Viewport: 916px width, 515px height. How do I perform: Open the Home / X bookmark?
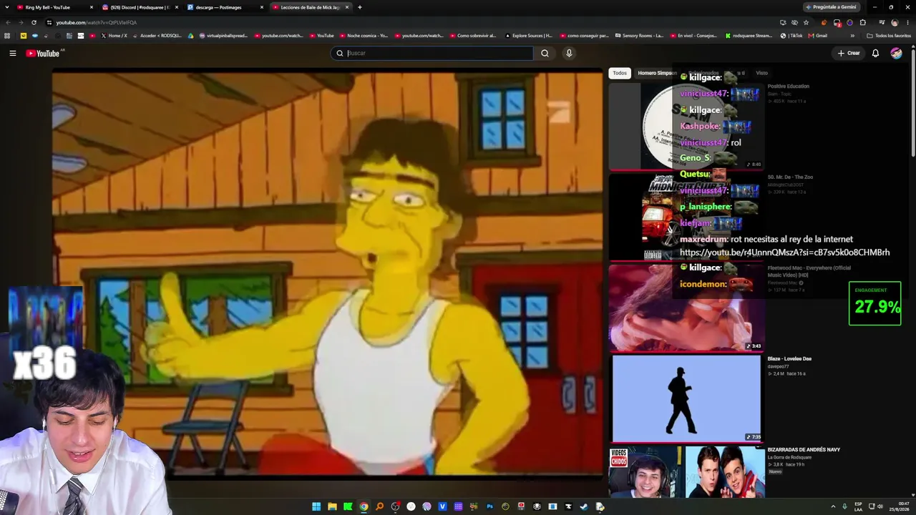click(x=114, y=36)
